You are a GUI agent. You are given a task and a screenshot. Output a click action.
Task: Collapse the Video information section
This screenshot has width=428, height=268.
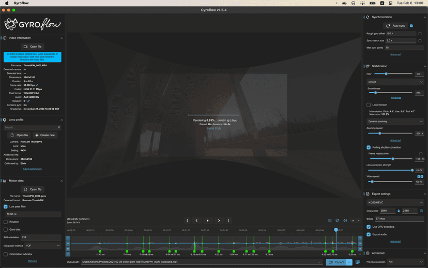point(62,38)
